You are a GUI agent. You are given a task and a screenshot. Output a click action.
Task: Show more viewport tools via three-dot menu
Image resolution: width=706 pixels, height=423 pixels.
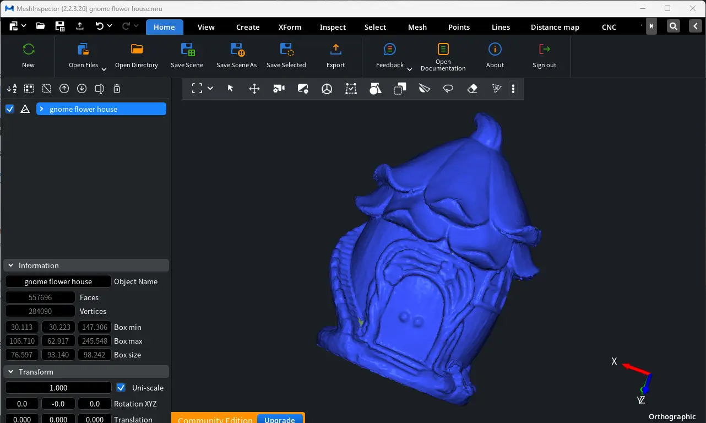[x=513, y=89]
